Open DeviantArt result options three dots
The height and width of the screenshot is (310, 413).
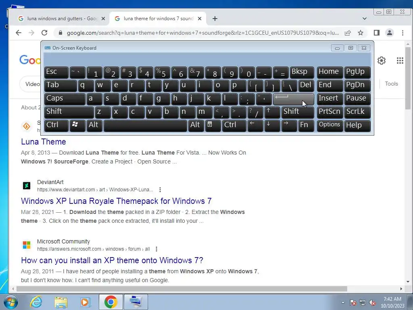(160, 190)
